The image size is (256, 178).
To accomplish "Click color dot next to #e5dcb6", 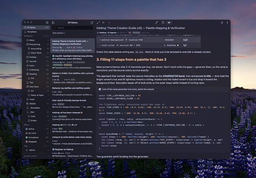I will click(x=178, y=45).
